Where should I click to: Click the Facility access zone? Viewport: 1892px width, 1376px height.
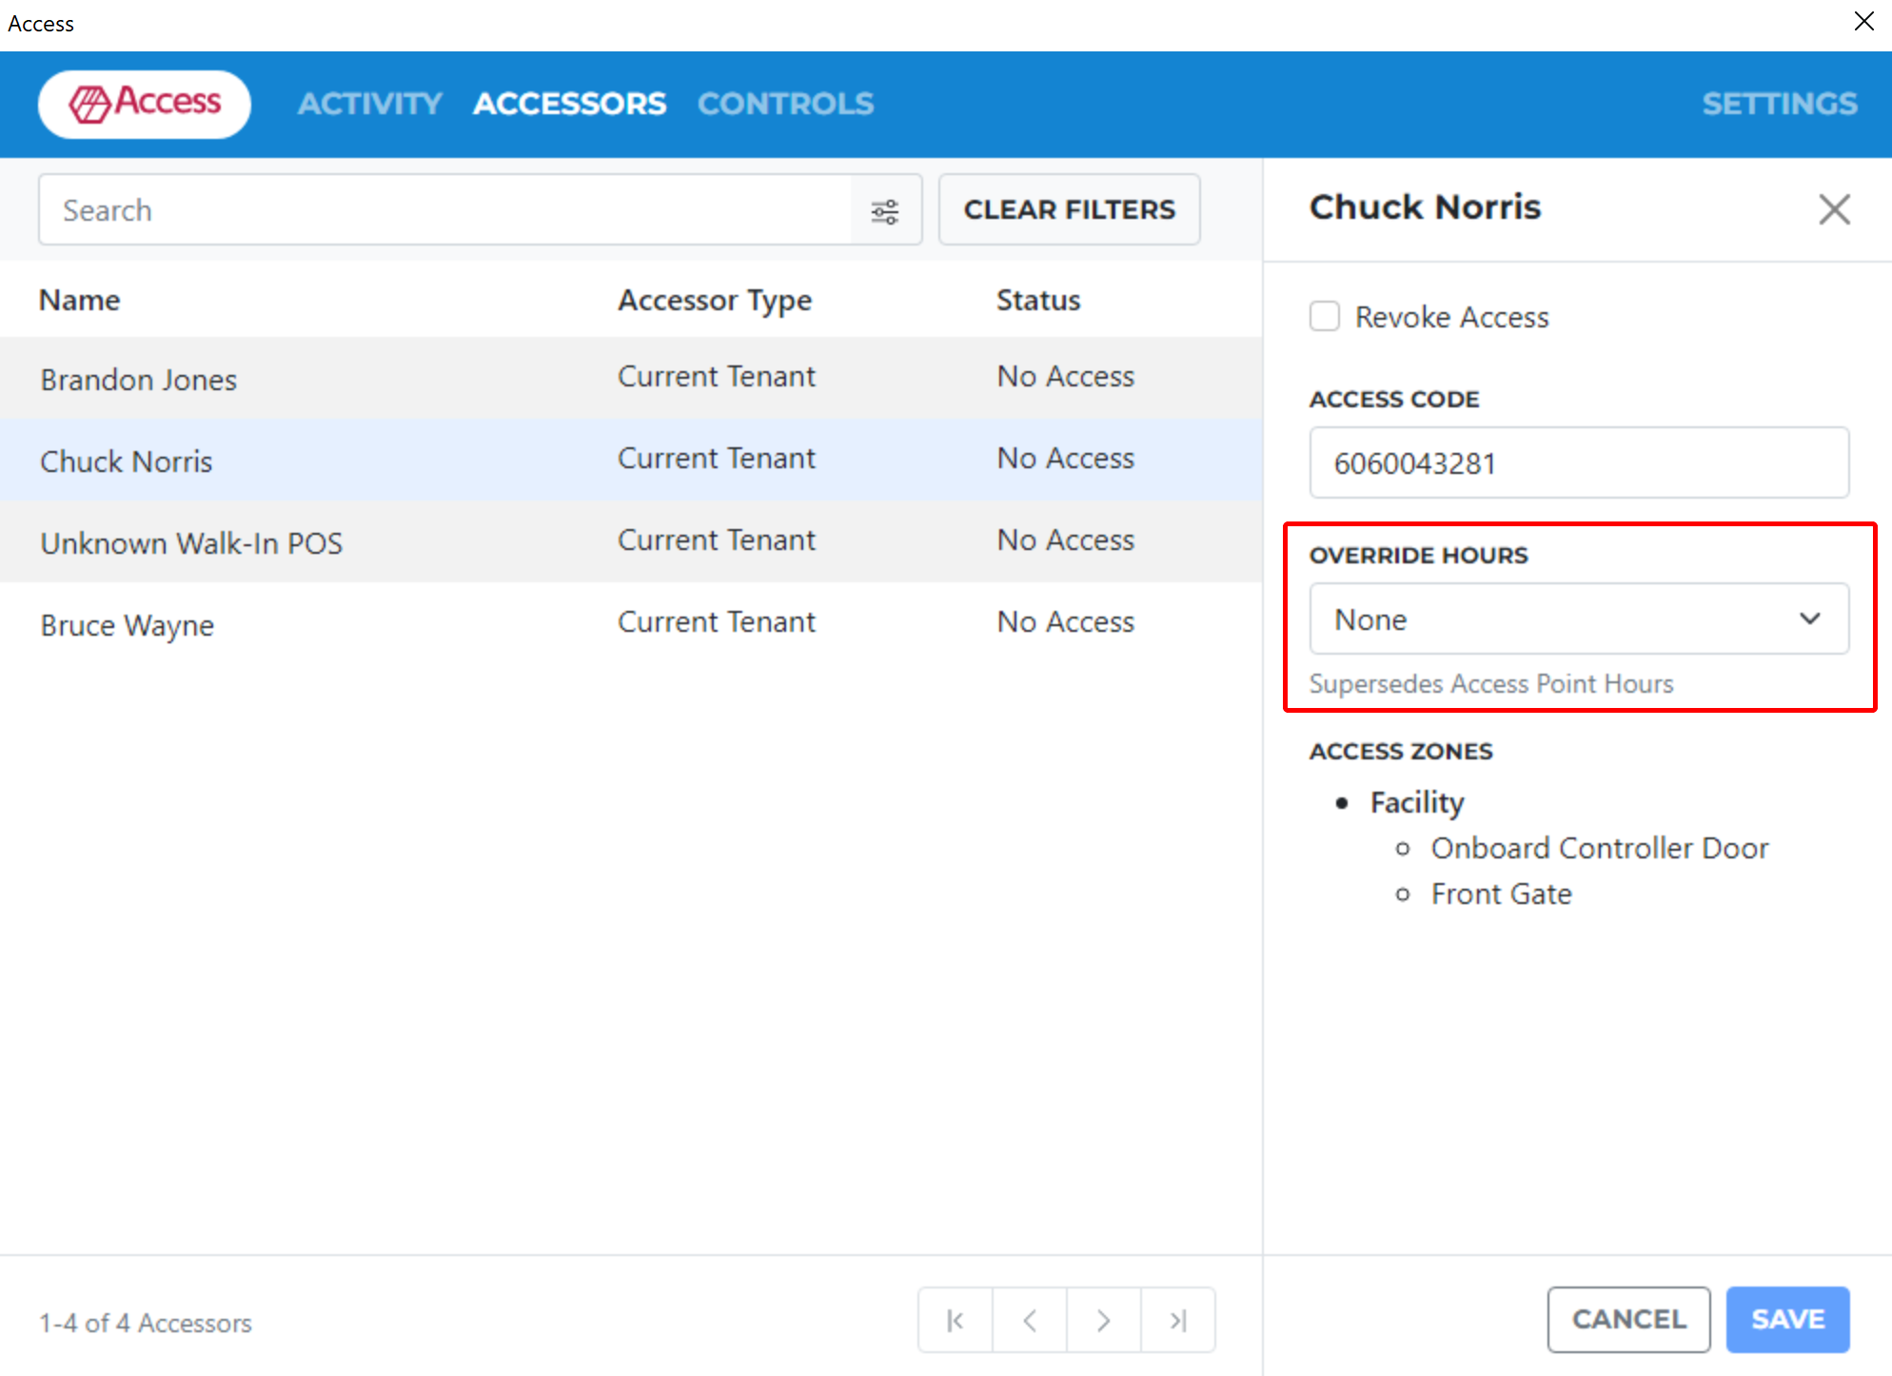tap(1417, 802)
